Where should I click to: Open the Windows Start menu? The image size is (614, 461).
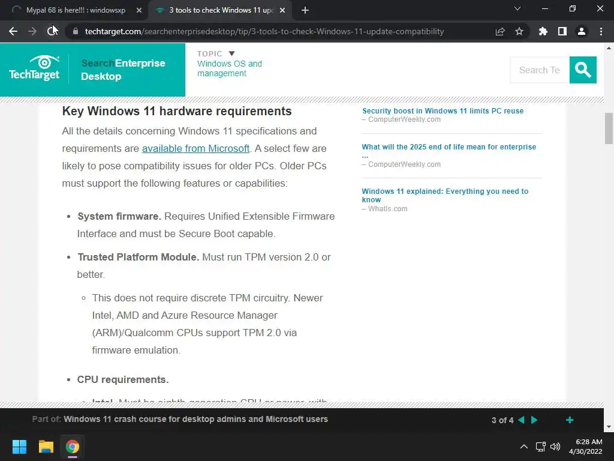tap(19, 447)
